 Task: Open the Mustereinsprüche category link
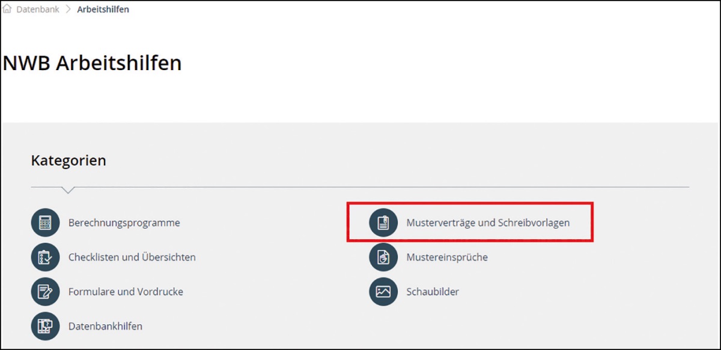(x=446, y=258)
